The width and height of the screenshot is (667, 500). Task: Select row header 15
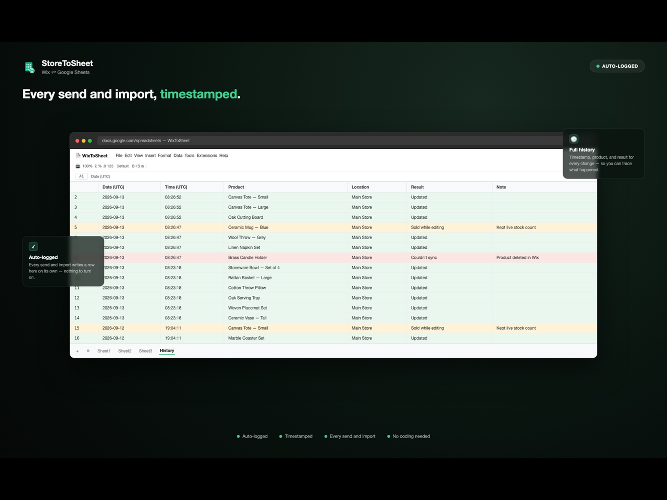pos(84,328)
